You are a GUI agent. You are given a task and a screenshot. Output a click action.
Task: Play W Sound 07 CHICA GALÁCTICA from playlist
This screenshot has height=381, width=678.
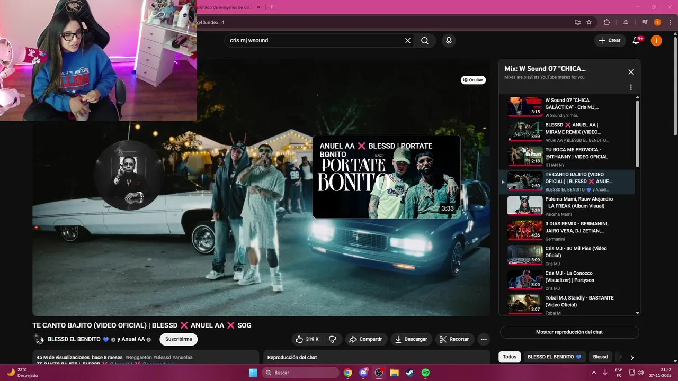[x=567, y=106]
